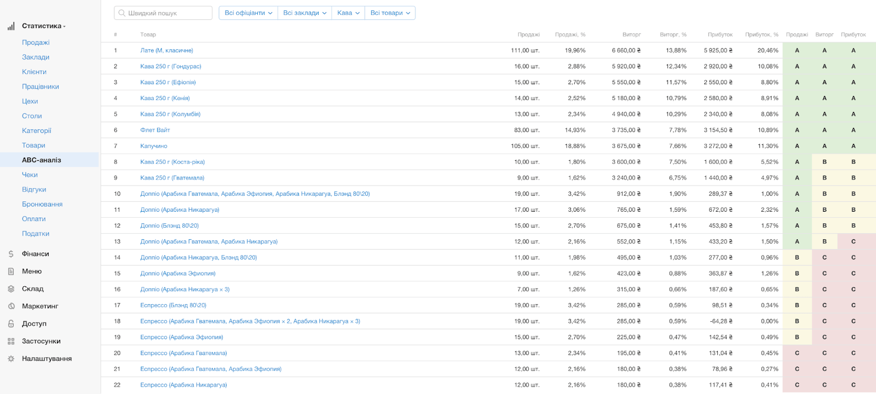This screenshot has height=394, width=876.
Task: Open the 'Кава' category dropdown
Action: [x=348, y=13]
